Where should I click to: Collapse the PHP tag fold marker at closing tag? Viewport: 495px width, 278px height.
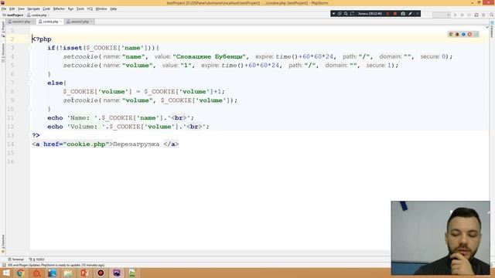[29, 135]
